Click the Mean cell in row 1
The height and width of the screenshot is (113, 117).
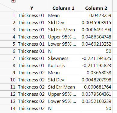(63, 16)
